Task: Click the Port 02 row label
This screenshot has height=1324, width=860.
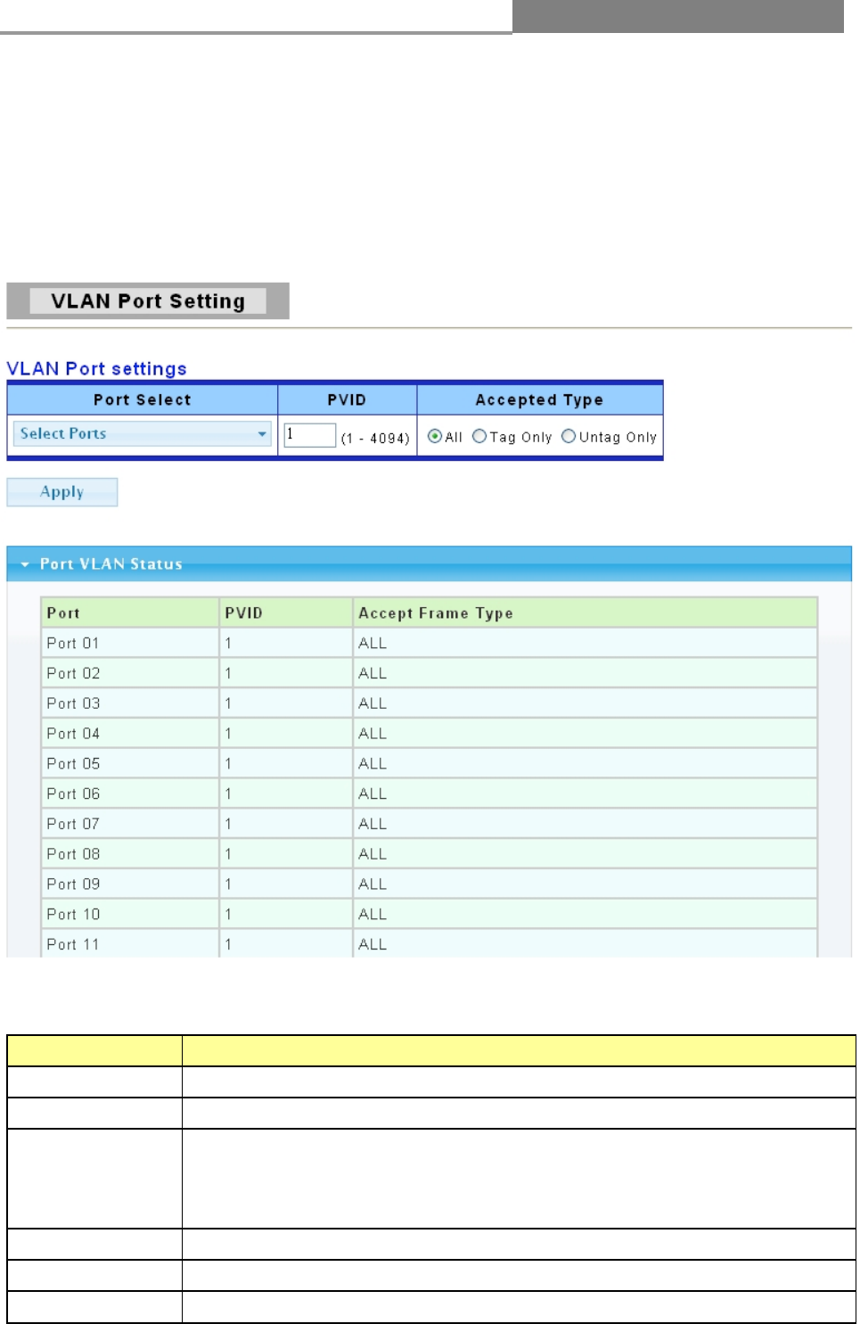Action: [x=73, y=673]
